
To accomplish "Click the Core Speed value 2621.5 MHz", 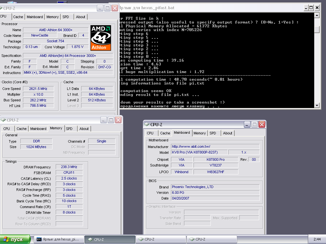I will pyautogui.click(x=38, y=89).
